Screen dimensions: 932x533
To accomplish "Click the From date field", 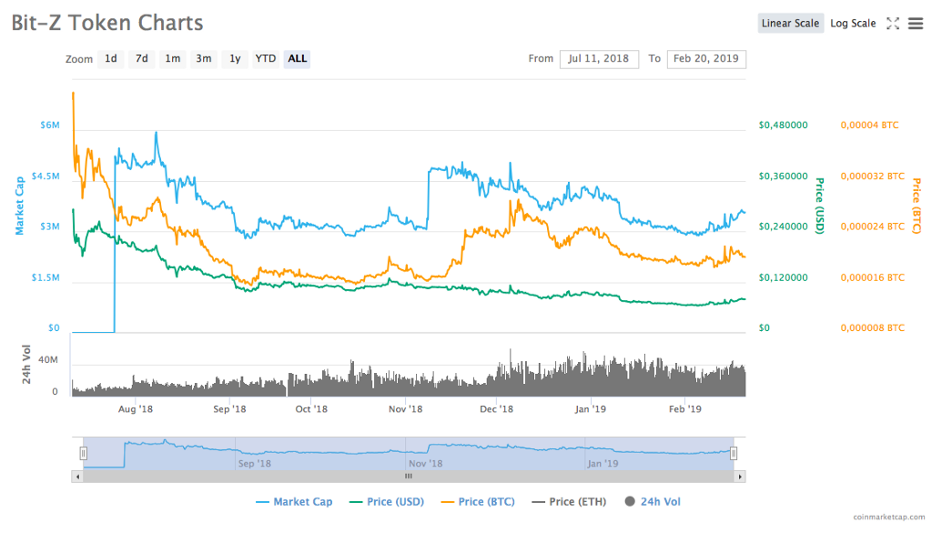I will [599, 59].
